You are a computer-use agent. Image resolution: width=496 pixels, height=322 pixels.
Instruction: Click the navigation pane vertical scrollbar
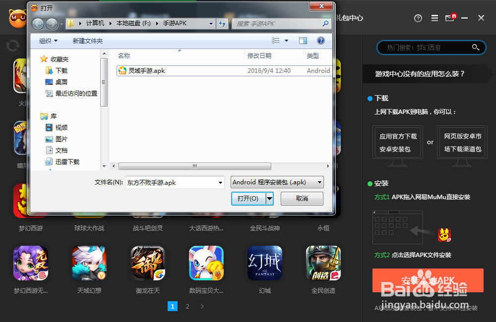click(104, 82)
